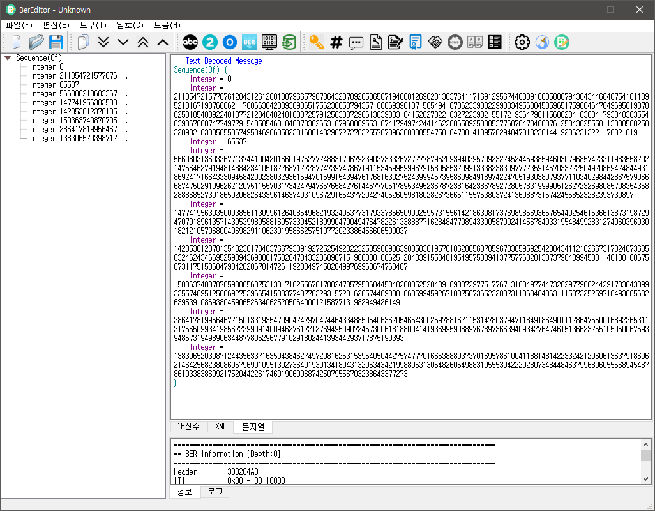Image resolution: width=655 pixels, height=511 pixels.
Task: Click the BER badge icon
Action: coord(250,42)
